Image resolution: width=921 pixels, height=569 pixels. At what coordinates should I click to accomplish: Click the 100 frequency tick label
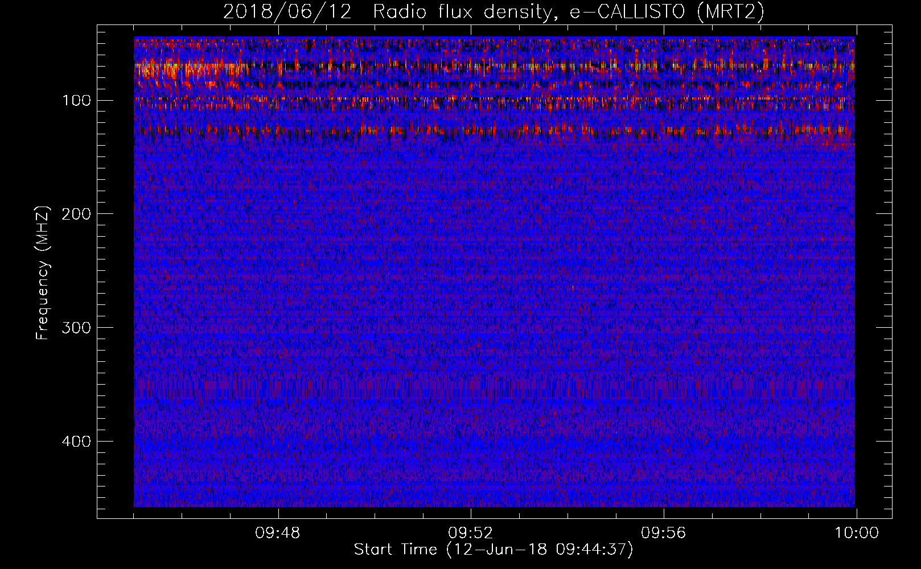tap(76, 101)
